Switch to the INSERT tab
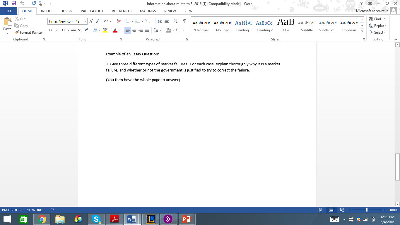 coord(47,11)
